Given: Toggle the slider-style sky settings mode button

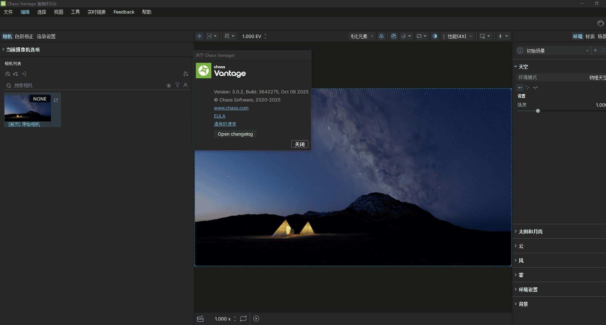Looking at the screenshot, I should point(520,88).
